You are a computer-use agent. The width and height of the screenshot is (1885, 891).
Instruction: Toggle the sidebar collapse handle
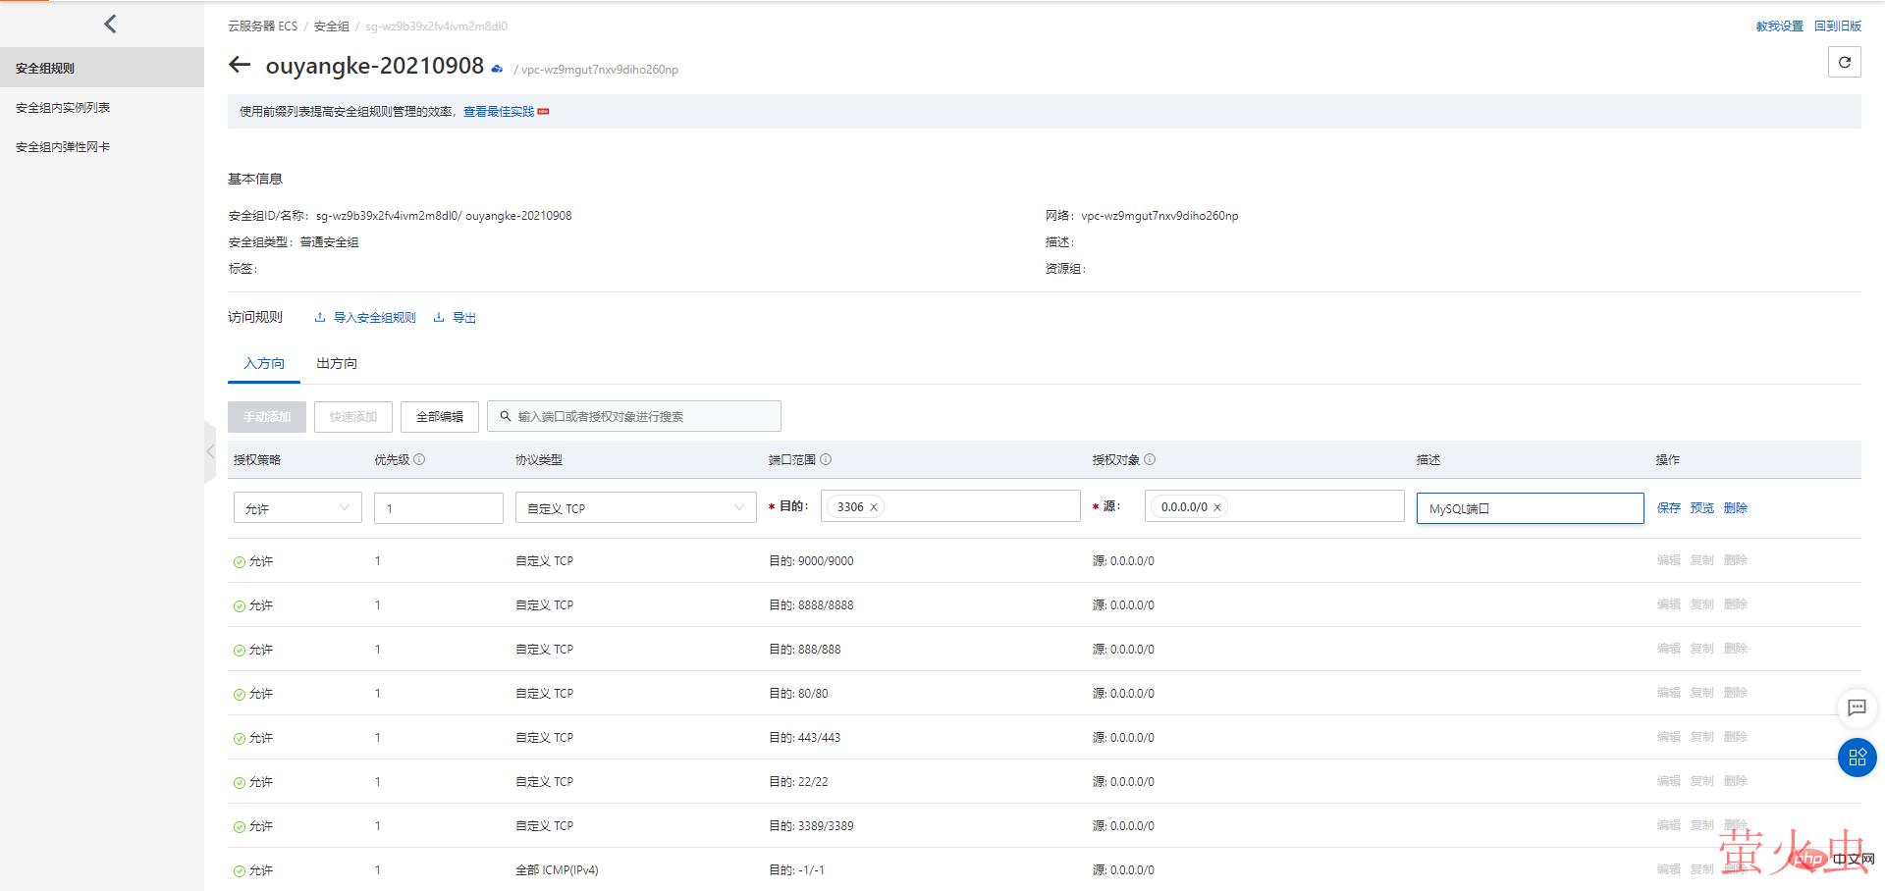pyautogui.click(x=210, y=451)
